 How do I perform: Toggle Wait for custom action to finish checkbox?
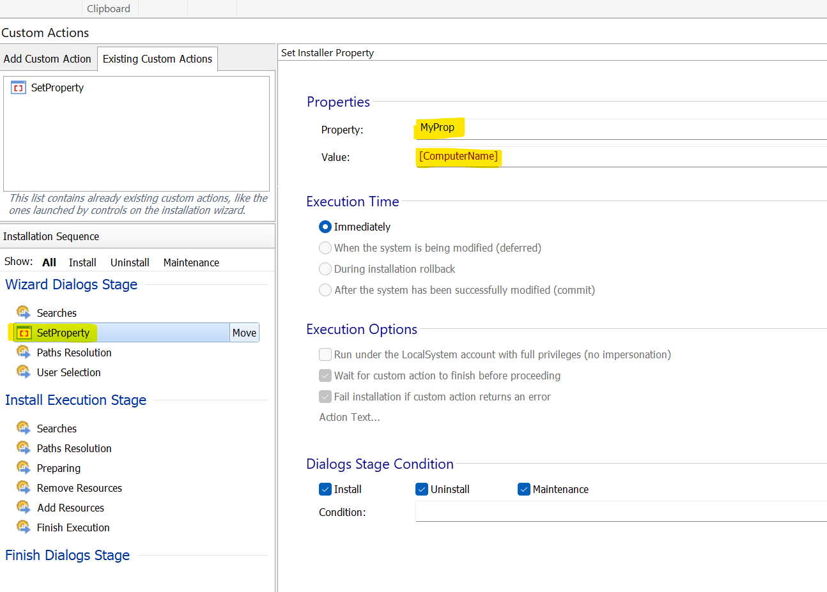click(325, 376)
